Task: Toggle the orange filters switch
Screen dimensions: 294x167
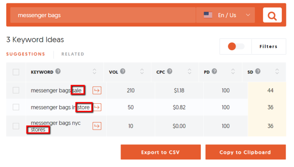Action: tap(236, 47)
